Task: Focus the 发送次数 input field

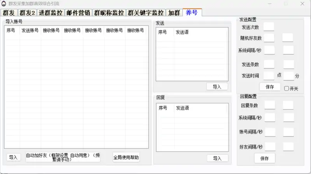Action: click(269, 27)
